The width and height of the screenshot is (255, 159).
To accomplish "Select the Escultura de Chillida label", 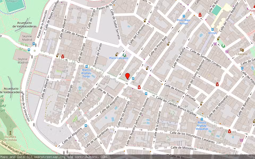I will (x=10, y=138).
